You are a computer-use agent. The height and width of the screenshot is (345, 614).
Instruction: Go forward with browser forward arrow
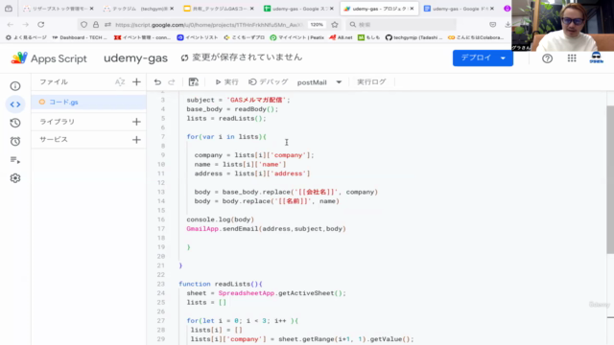(x=26, y=25)
